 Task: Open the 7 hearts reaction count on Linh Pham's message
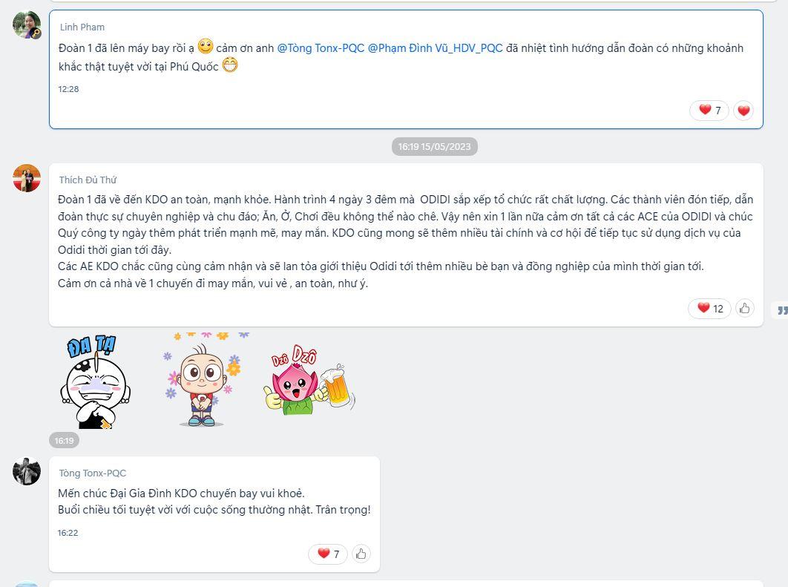point(709,110)
